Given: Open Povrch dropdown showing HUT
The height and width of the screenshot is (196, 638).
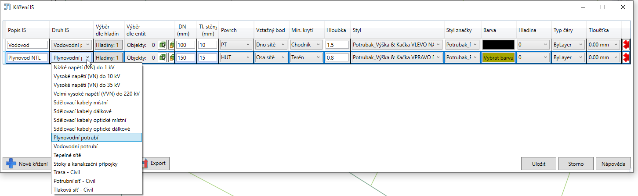Looking at the screenshot, I should pos(236,57).
